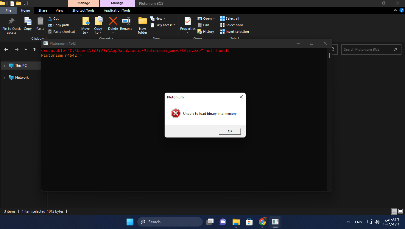Click the Pin to Quick access icon

pyautogui.click(x=12, y=22)
